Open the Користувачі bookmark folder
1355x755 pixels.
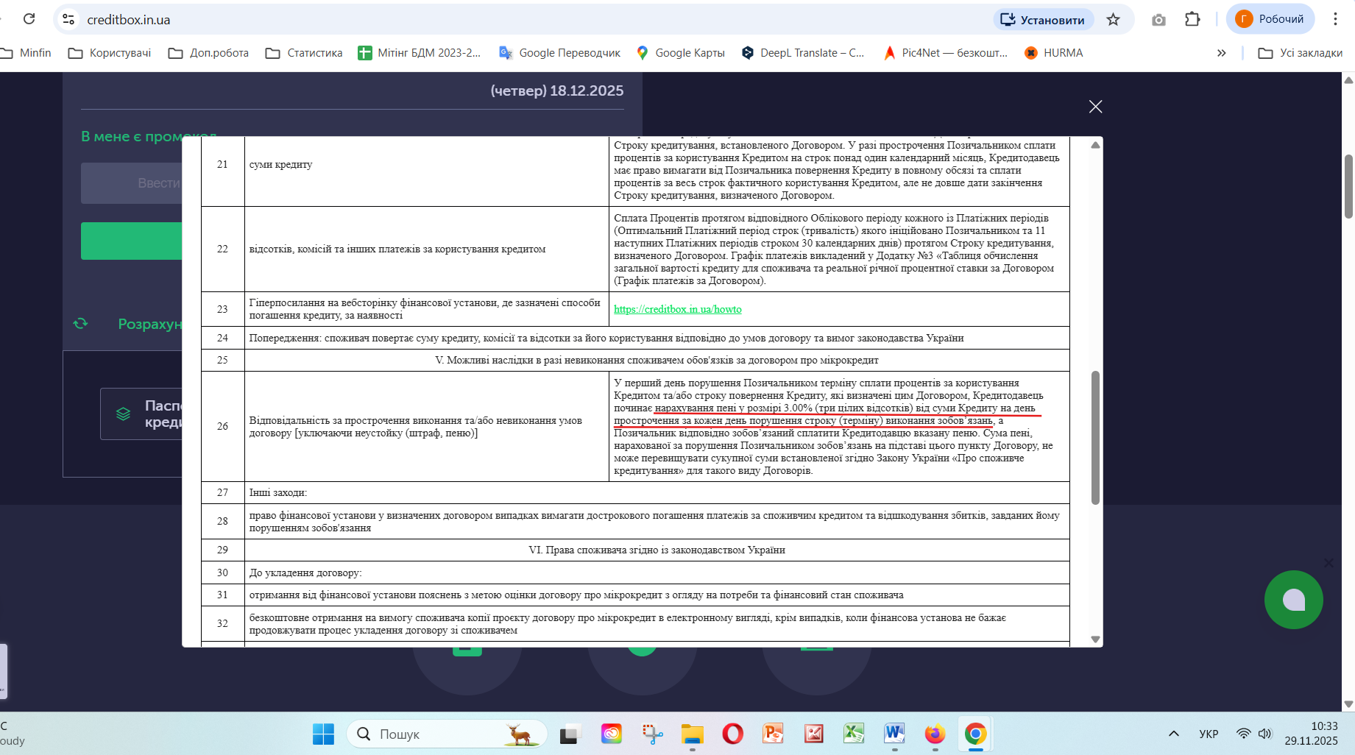(110, 53)
